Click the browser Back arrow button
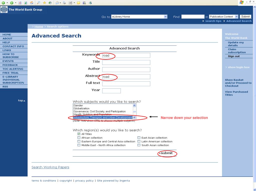The width and height of the screenshot is (256, 191). 3,3
